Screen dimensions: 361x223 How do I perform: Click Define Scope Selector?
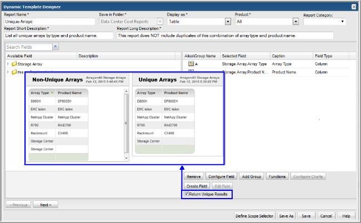click(x=254, y=215)
